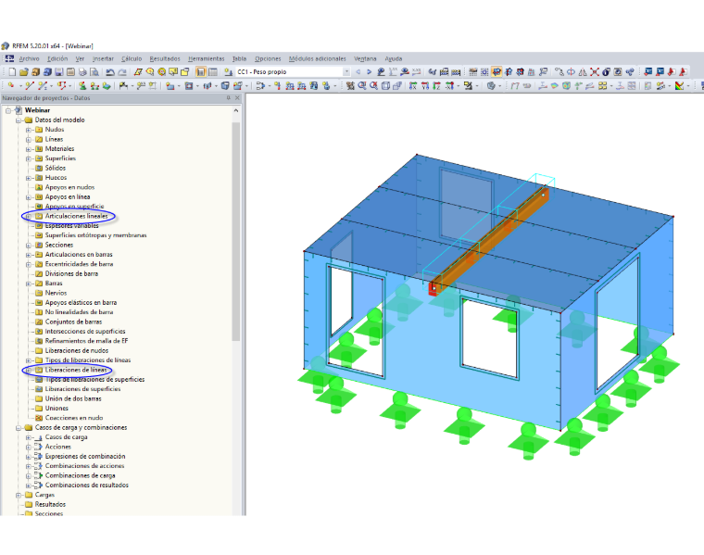Viewport: 704px width, 555px height.
Task: Click the Save diskette icon
Action: point(58,72)
